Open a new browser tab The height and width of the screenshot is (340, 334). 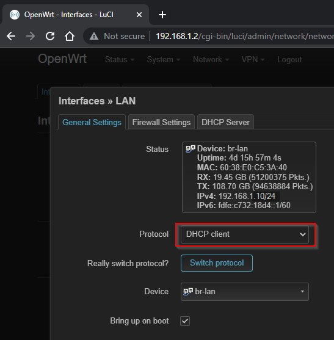click(162, 15)
